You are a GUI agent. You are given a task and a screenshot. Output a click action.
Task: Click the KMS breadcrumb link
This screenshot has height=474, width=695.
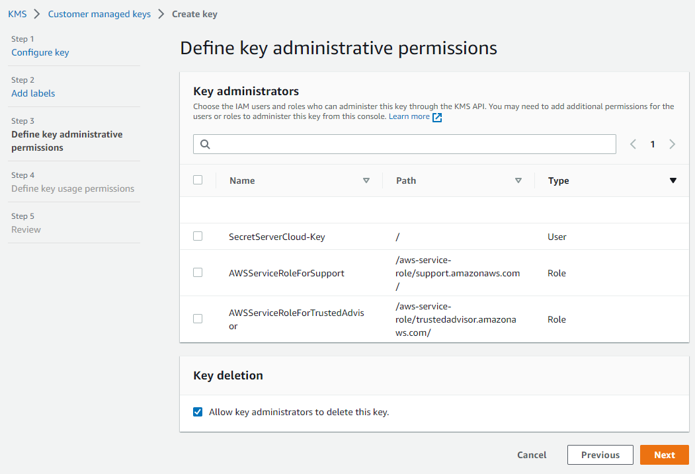click(x=17, y=14)
